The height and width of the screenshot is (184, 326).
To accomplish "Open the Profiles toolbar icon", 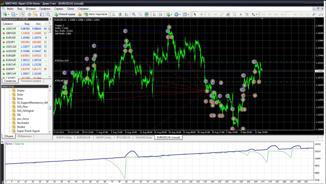I will [14, 14].
